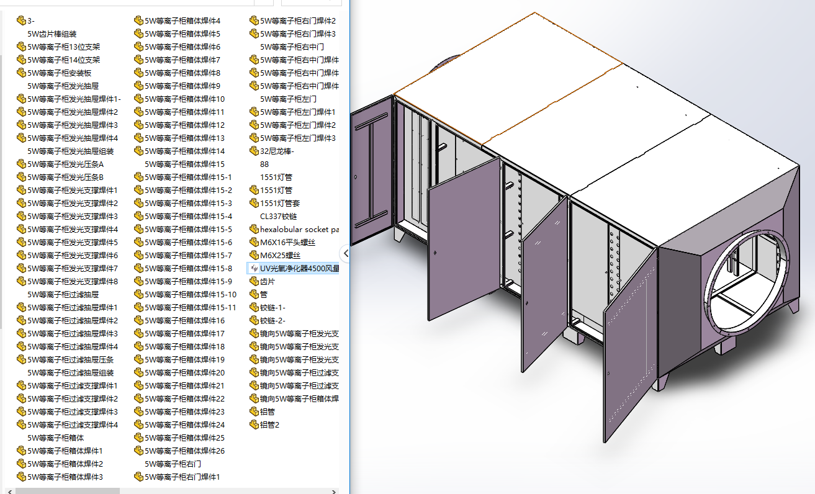The height and width of the screenshot is (494, 815).
Task: Select the part icon for 5W等离子柜发光压条A
Action: (x=22, y=164)
